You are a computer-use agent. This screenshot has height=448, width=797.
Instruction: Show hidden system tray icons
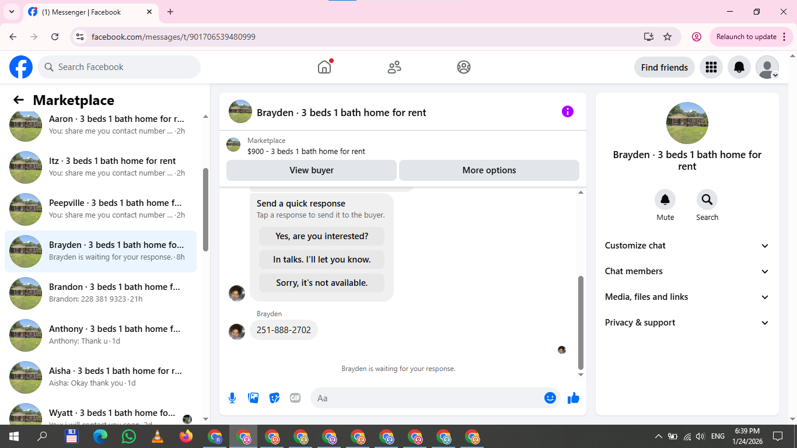point(659,436)
